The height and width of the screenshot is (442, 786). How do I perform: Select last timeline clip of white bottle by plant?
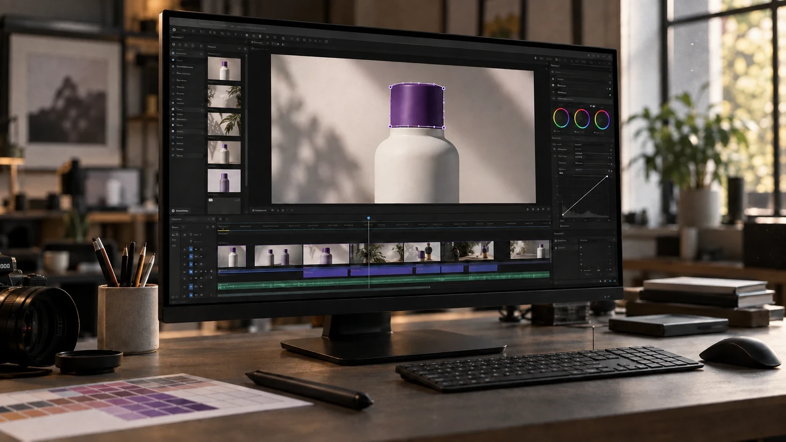click(x=530, y=250)
